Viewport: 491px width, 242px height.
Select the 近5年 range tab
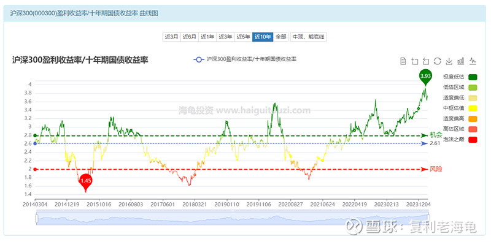point(243,37)
